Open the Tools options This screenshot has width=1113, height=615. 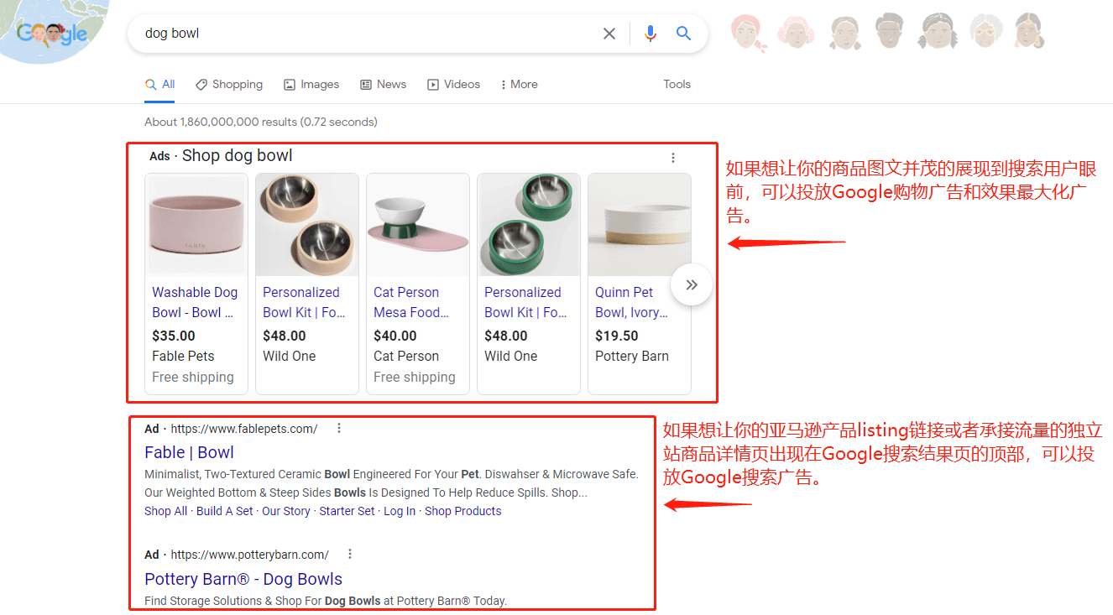pyautogui.click(x=677, y=84)
